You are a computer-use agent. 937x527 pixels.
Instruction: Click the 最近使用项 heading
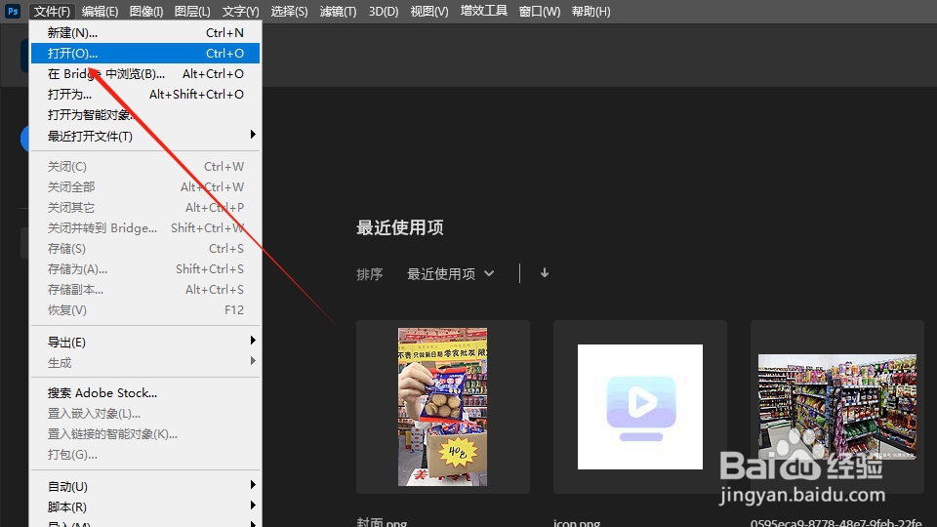pos(400,227)
